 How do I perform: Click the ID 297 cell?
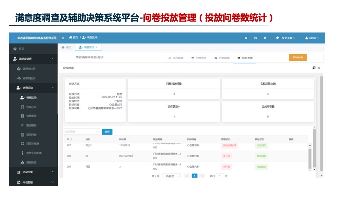69,145
